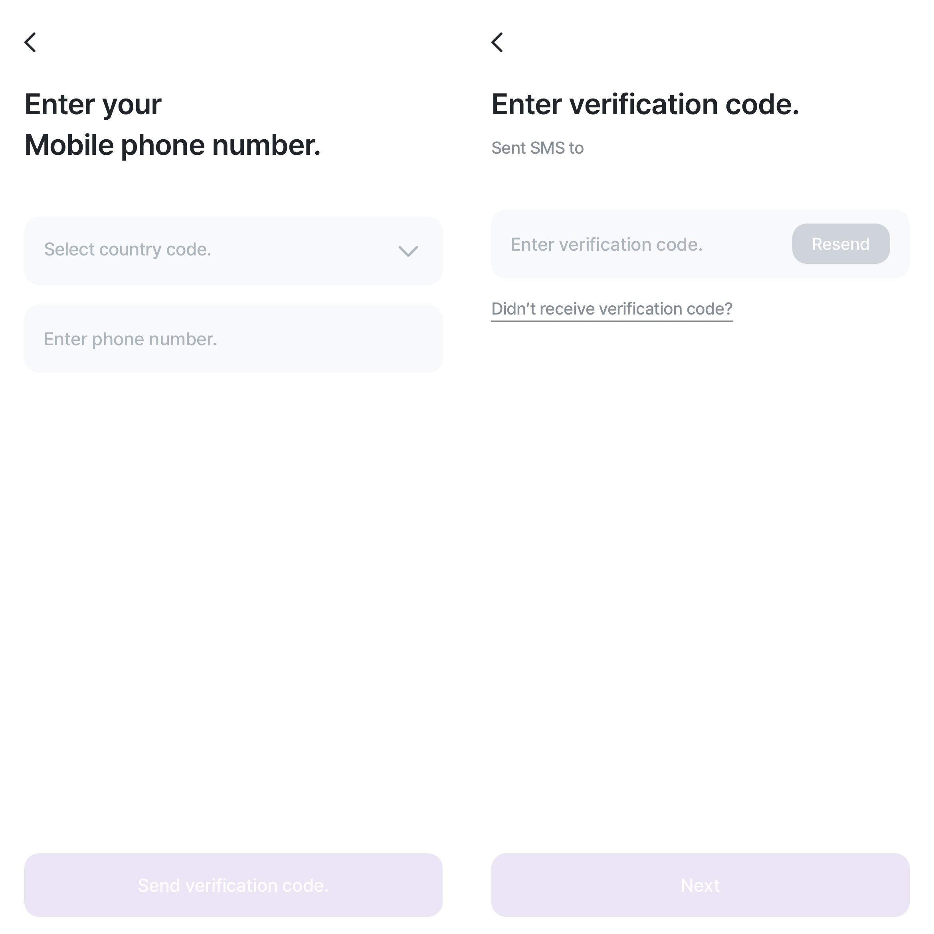Click the chevron in the country code selector
934x934 pixels.
click(x=408, y=251)
